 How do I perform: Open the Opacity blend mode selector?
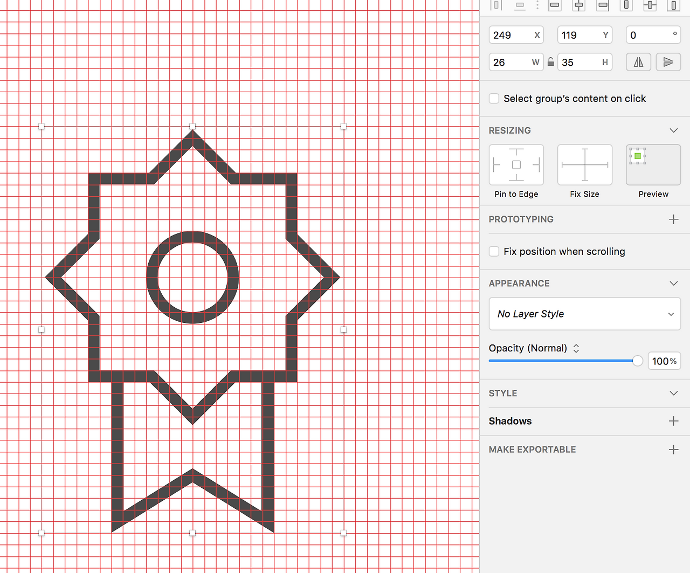tap(576, 348)
